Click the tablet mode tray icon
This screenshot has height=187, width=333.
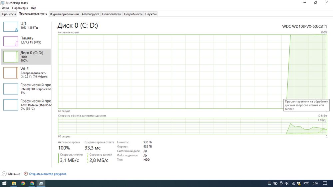pos(269,183)
